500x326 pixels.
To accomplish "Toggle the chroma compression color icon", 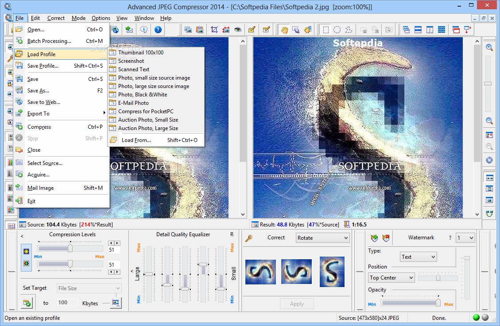I will [26, 264].
